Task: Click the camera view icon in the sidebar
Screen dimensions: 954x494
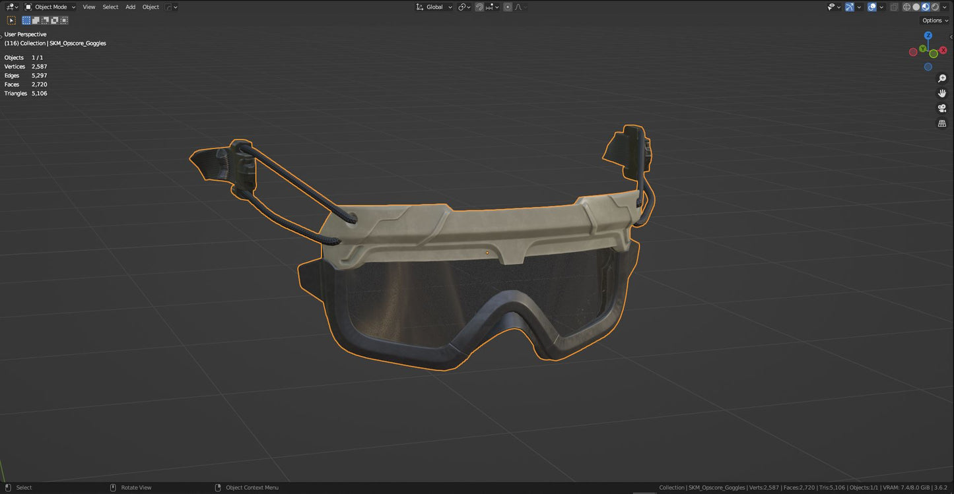Action: point(941,108)
